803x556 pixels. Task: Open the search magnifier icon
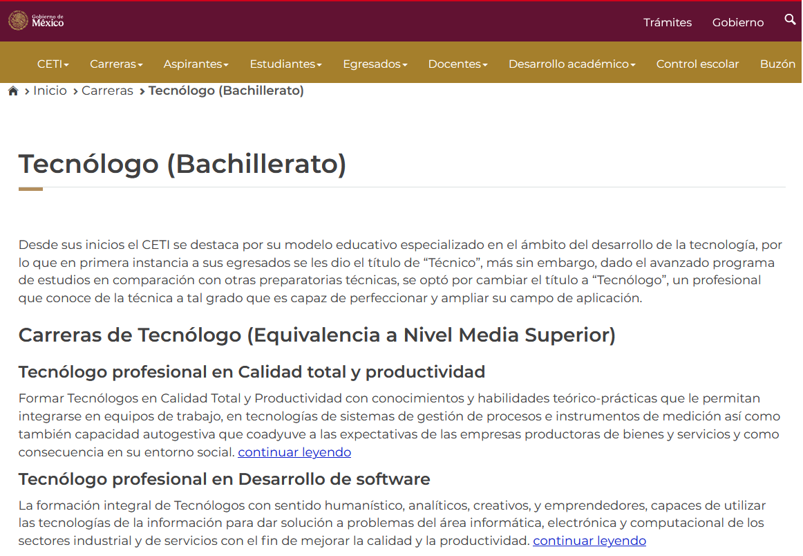point(790,19)
